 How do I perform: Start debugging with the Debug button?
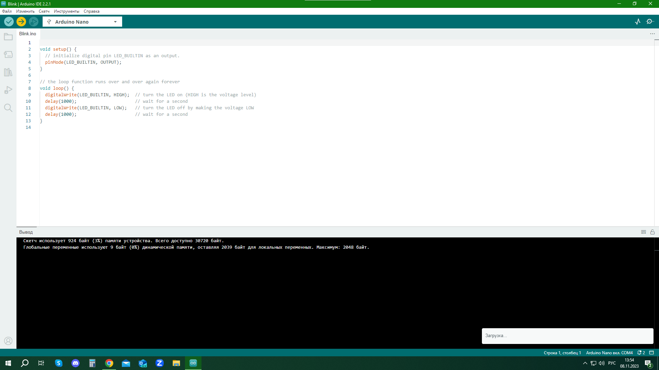click(x=34, y=22)
